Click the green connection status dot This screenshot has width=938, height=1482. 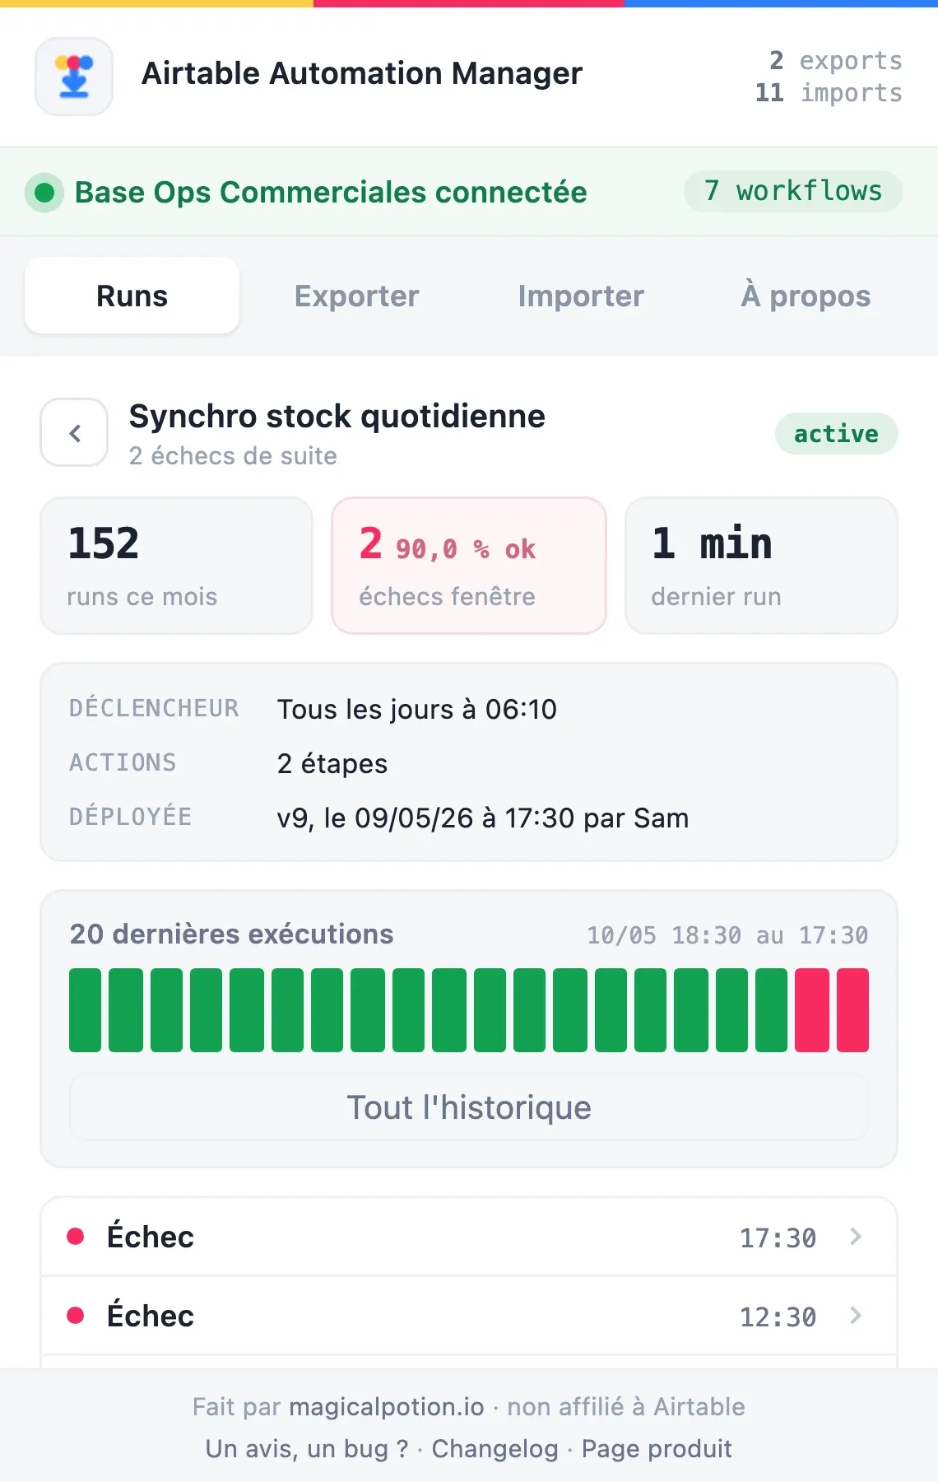pyautogui.click(x=44, y=193)
